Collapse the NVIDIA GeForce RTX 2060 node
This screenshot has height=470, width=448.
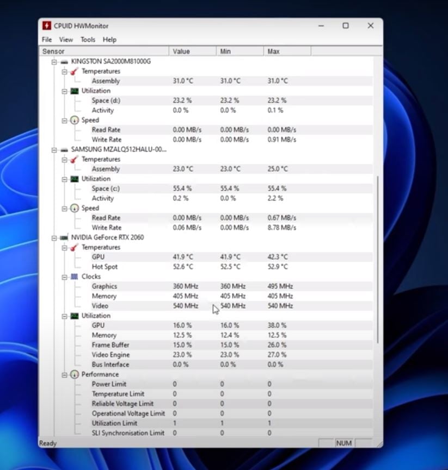pos(54,238)
